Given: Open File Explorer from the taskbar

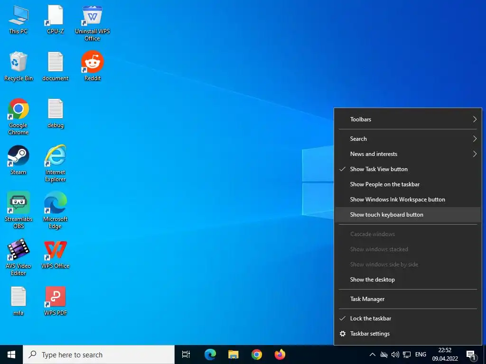Looking at the screenshot, I should (234, 355).
